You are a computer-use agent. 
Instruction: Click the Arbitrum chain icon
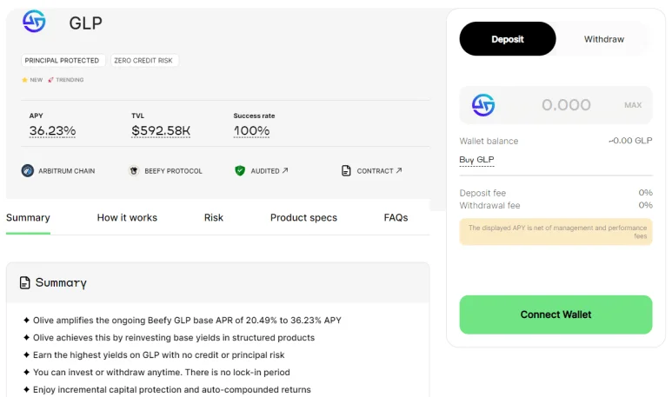click(28, 170)
